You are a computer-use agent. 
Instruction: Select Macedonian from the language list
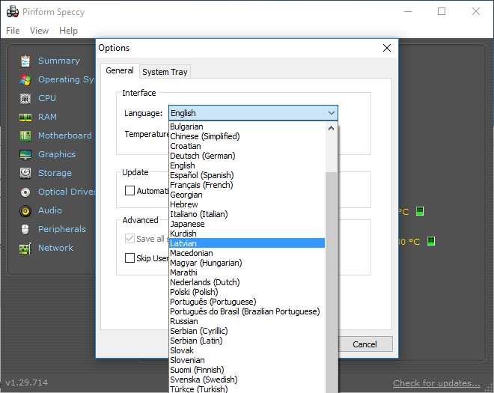coord(247,253)
